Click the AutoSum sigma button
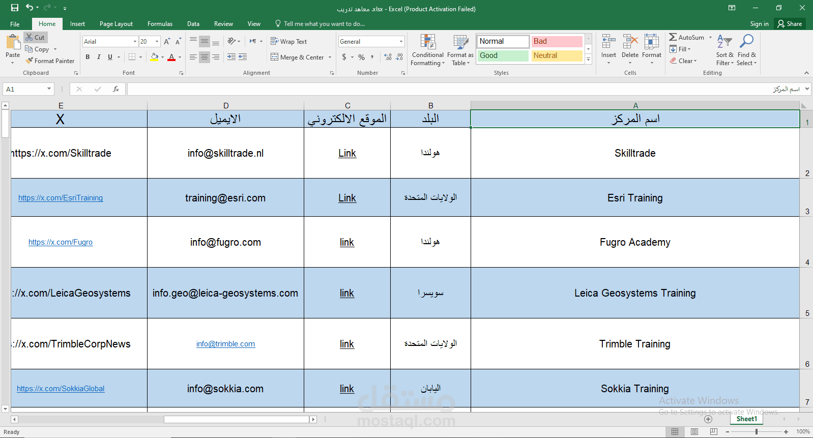This screenshot has height=438, width=813. [x=686, y=37]
